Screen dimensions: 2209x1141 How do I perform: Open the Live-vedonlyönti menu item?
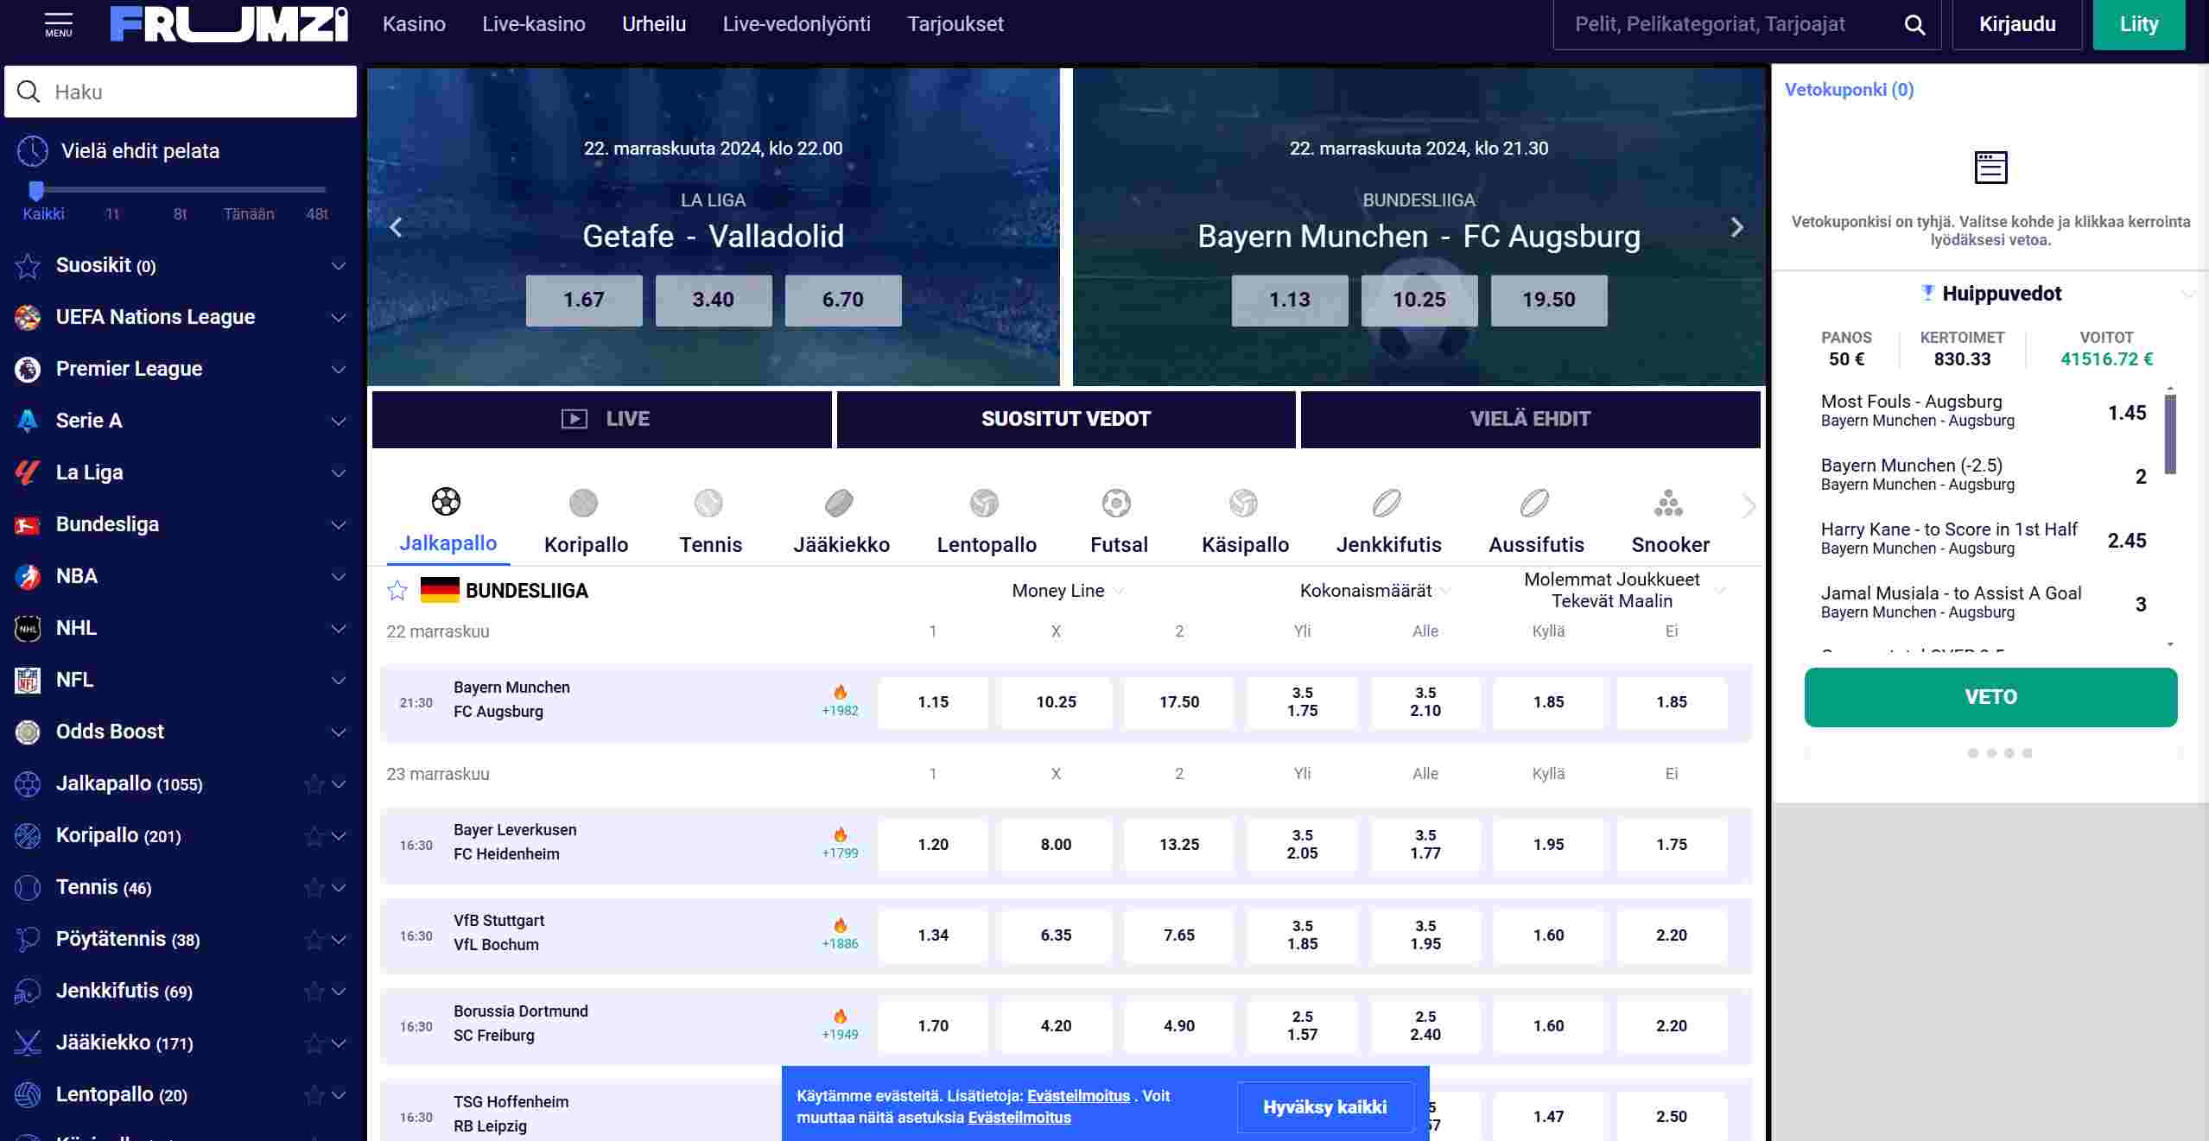point(797,24)
